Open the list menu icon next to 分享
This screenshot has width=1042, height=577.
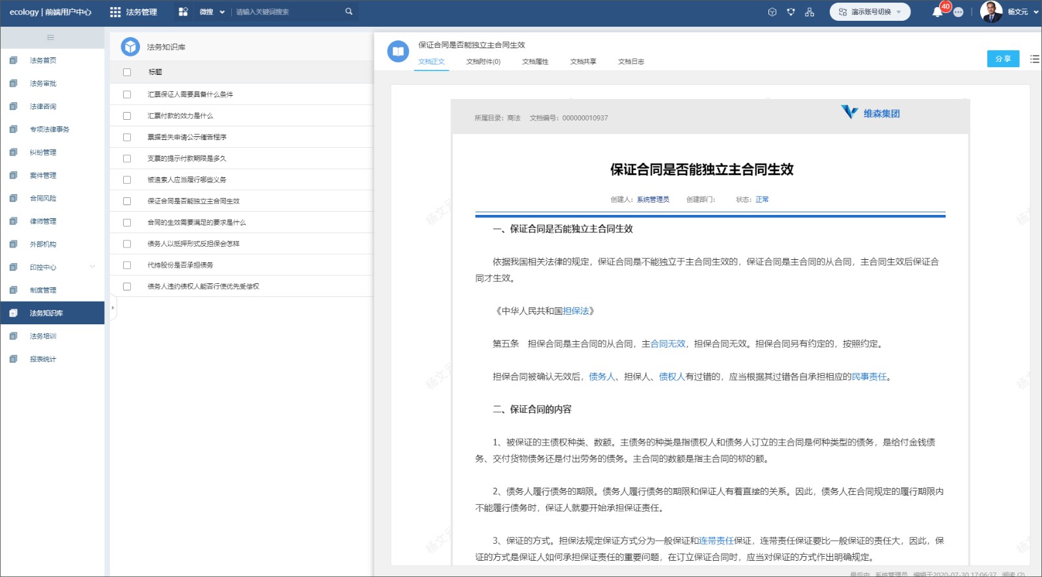[x=1034, y=59]
